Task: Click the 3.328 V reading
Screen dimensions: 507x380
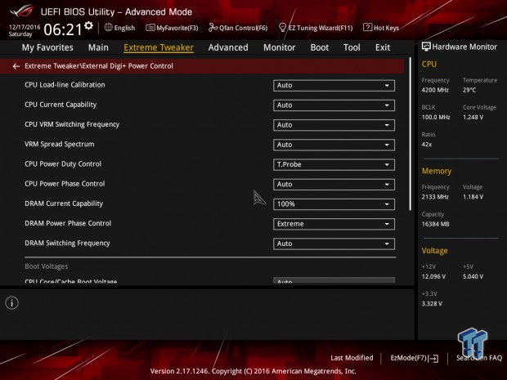Action: 432,304
